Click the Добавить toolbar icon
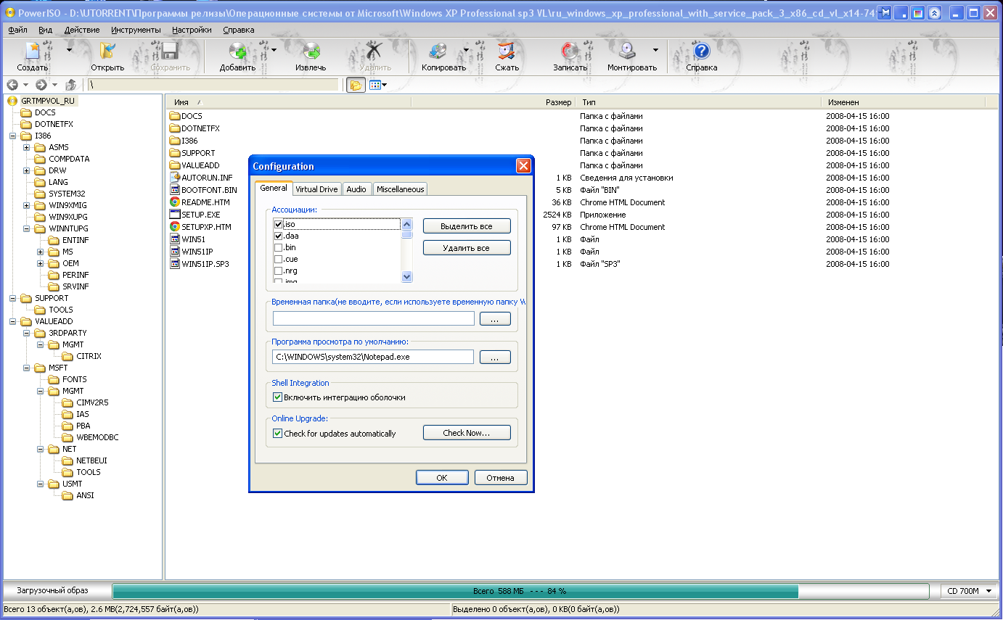The image size is (1003, 620). (x=238, y=51)
